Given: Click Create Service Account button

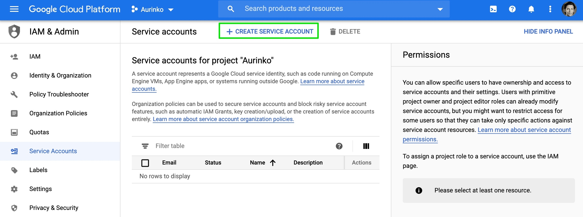Looking at the screenshot, I should tap(269, 31).
